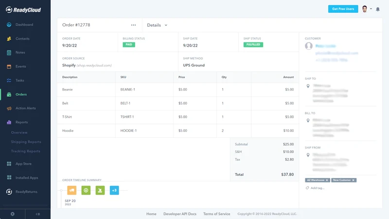Viewport: 389px width, 219px height.
Task: Open notifications bell
Action: pyautogui.click(x=378, y=9)
